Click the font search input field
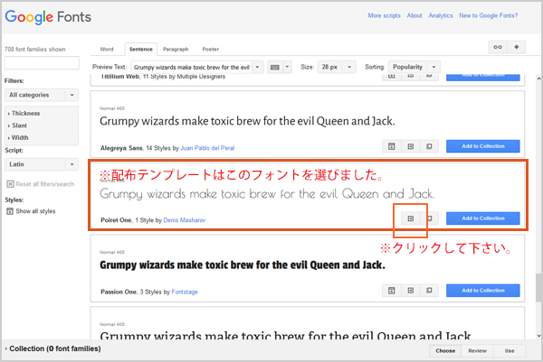 (x=42, y=63)
